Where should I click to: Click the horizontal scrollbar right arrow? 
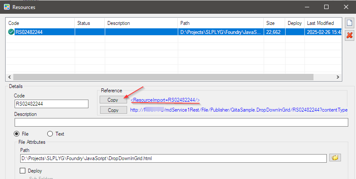point(338,77)
